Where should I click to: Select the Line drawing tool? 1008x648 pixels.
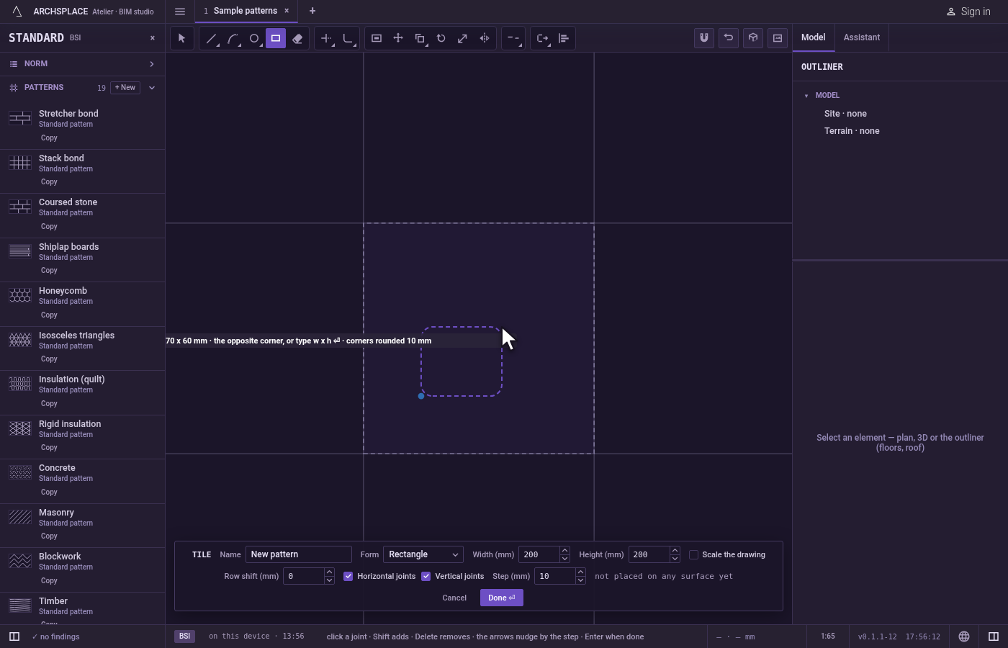tap(211, 38)
